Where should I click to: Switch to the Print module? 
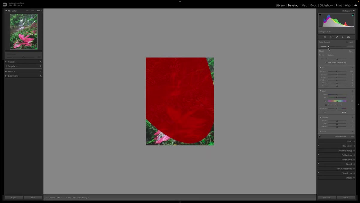click(x=339, y=5)
